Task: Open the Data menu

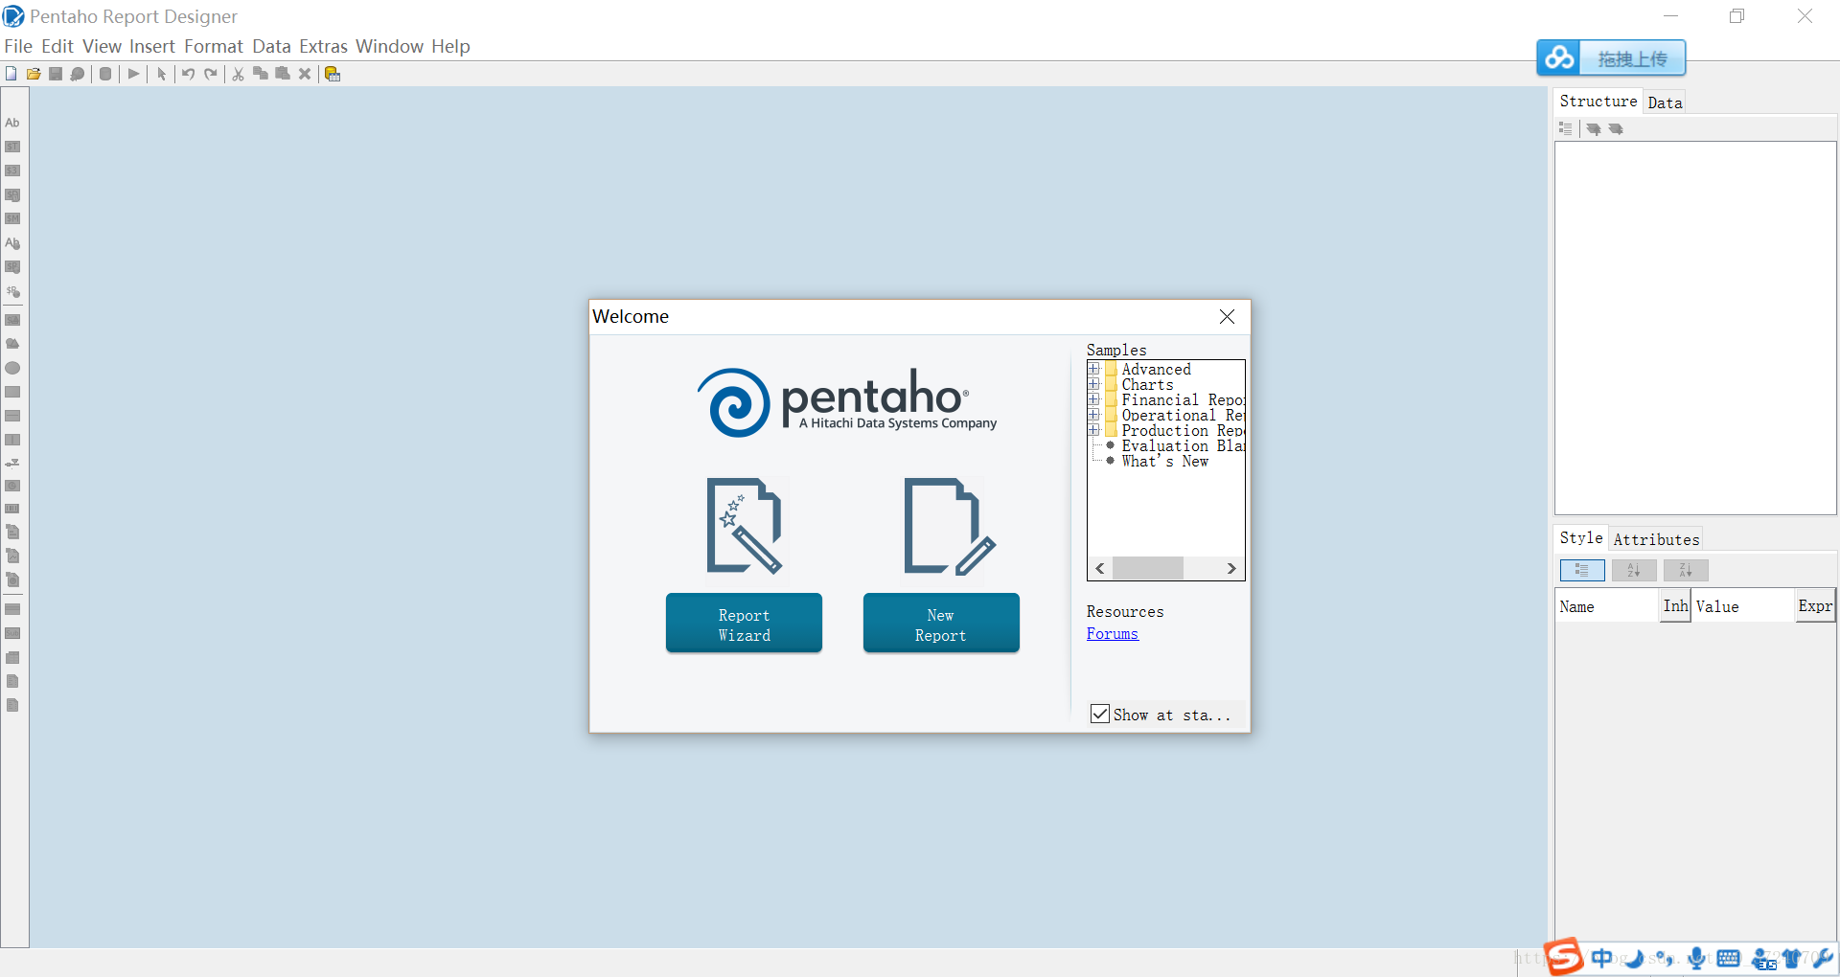Action: point(271,46)
